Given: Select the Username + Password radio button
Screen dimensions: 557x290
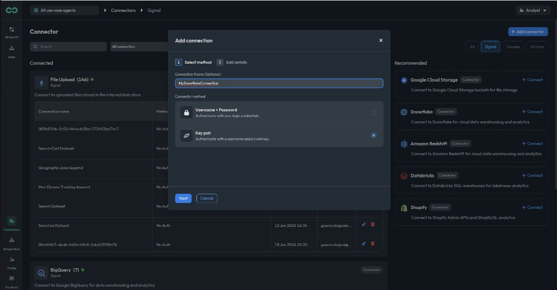Looking at the screenshot, I should 374,112.
